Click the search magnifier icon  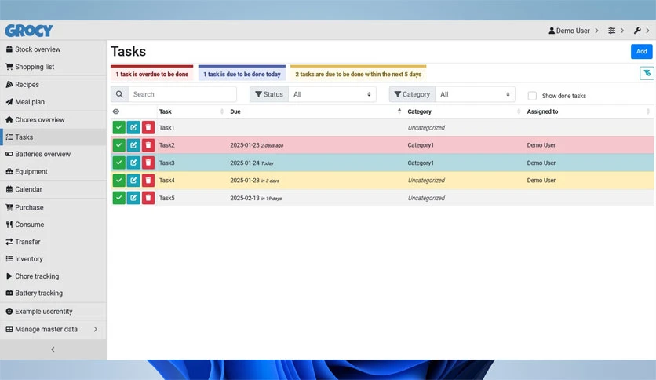click(119, 94)
